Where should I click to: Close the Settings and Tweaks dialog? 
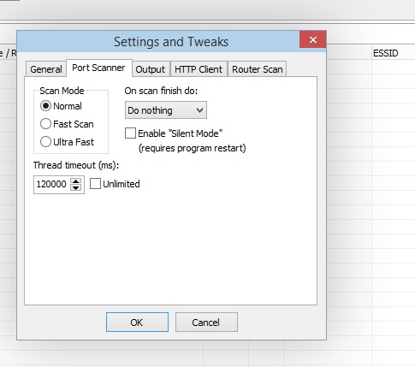(312, 40)
